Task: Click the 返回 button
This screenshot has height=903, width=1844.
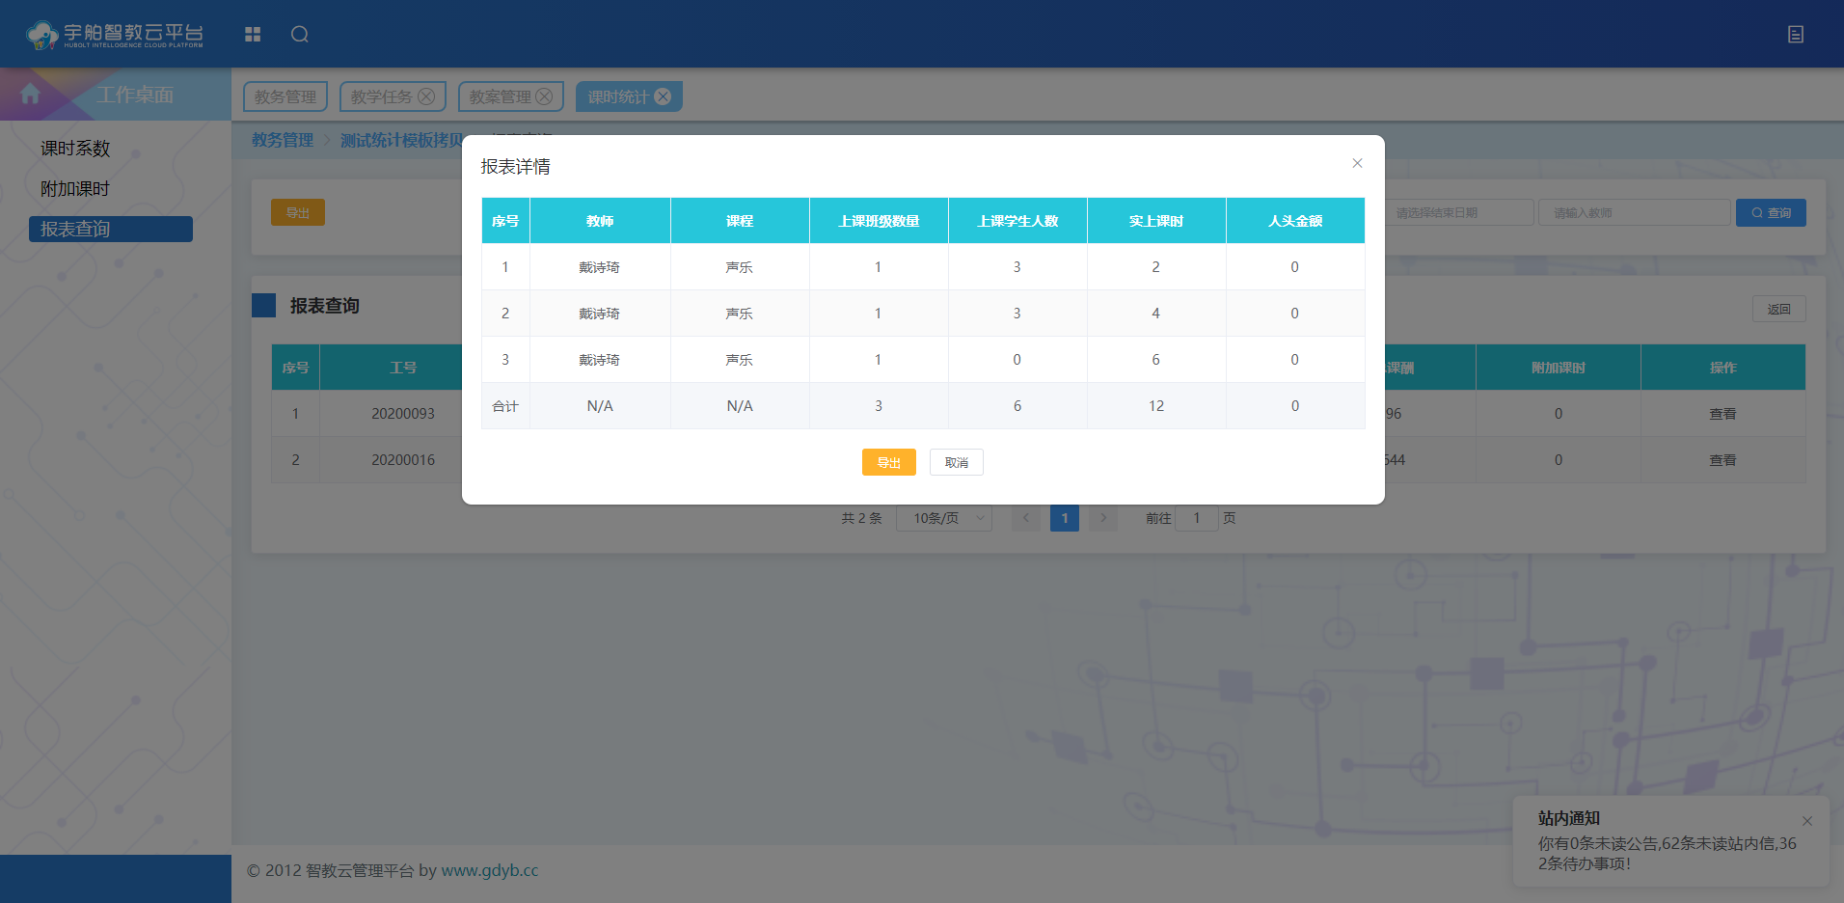Action: (x=1778, y=309)
